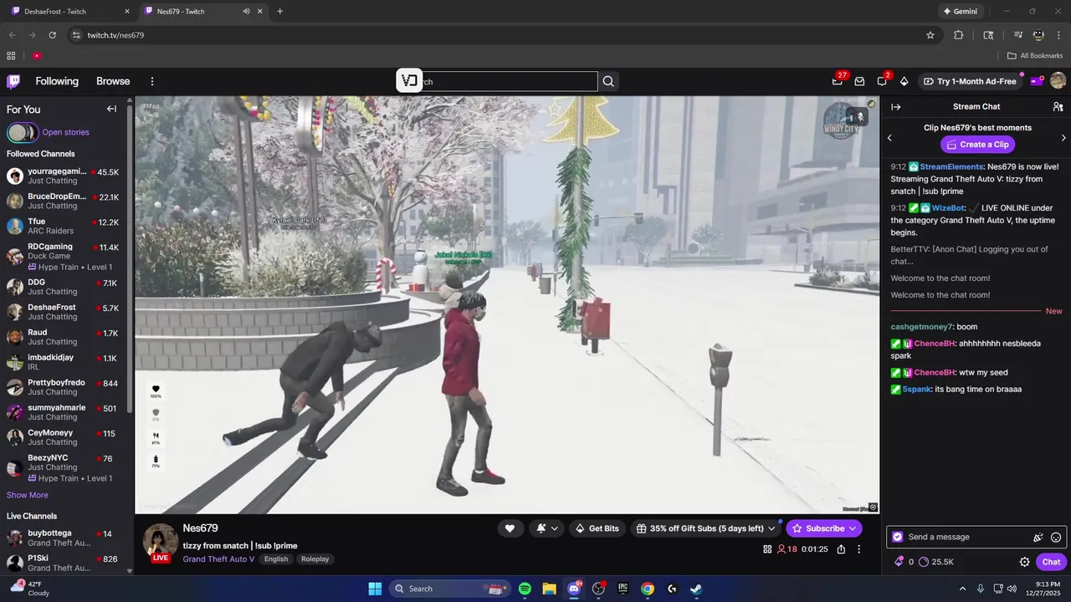Open chat identity badge icon in message box
The width and height of the screenshot is (1071, 602).
click(x=898, y=537)
